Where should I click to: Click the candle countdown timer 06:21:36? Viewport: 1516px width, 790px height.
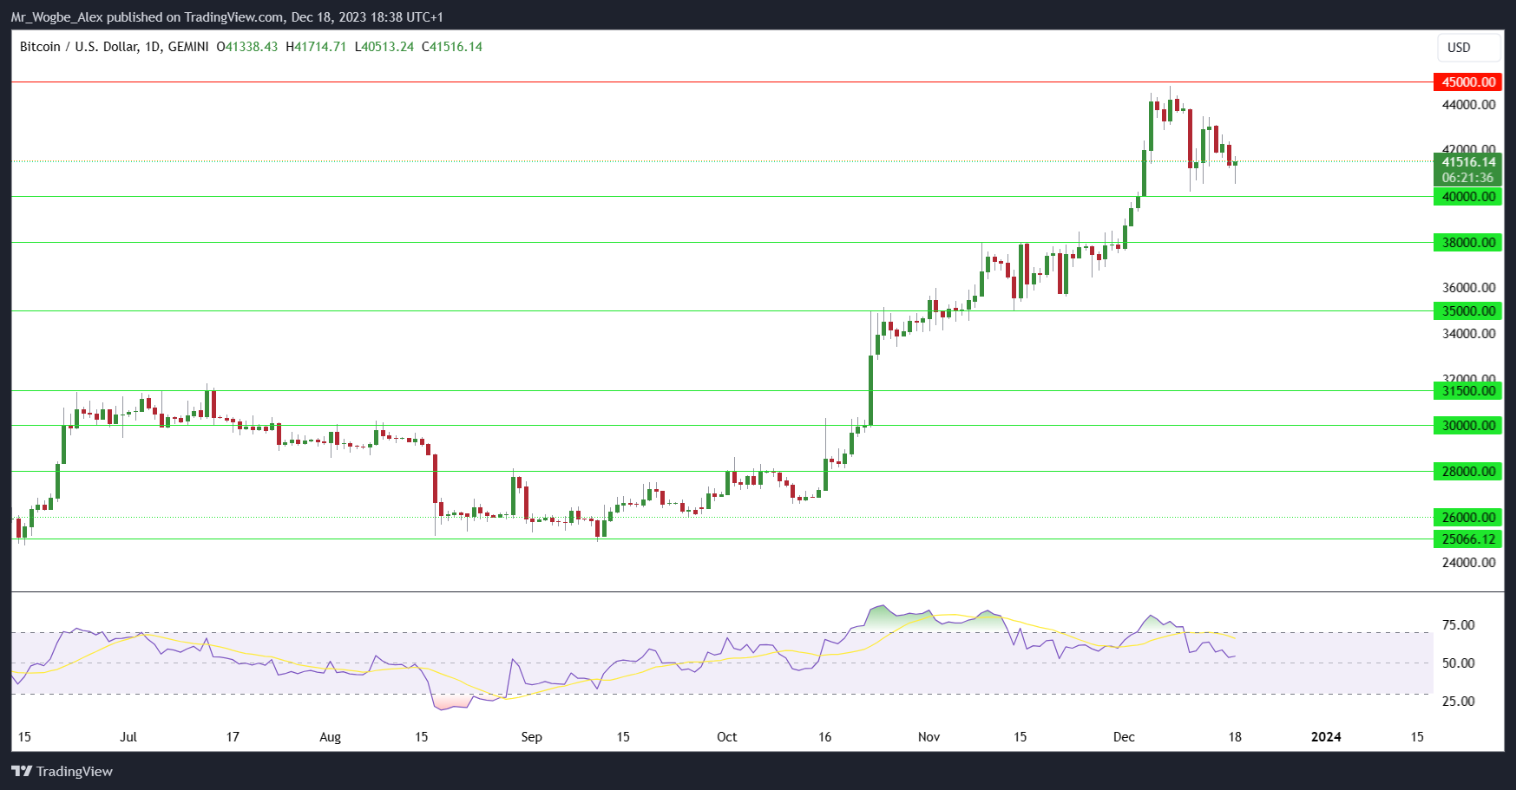(1467, 178)
